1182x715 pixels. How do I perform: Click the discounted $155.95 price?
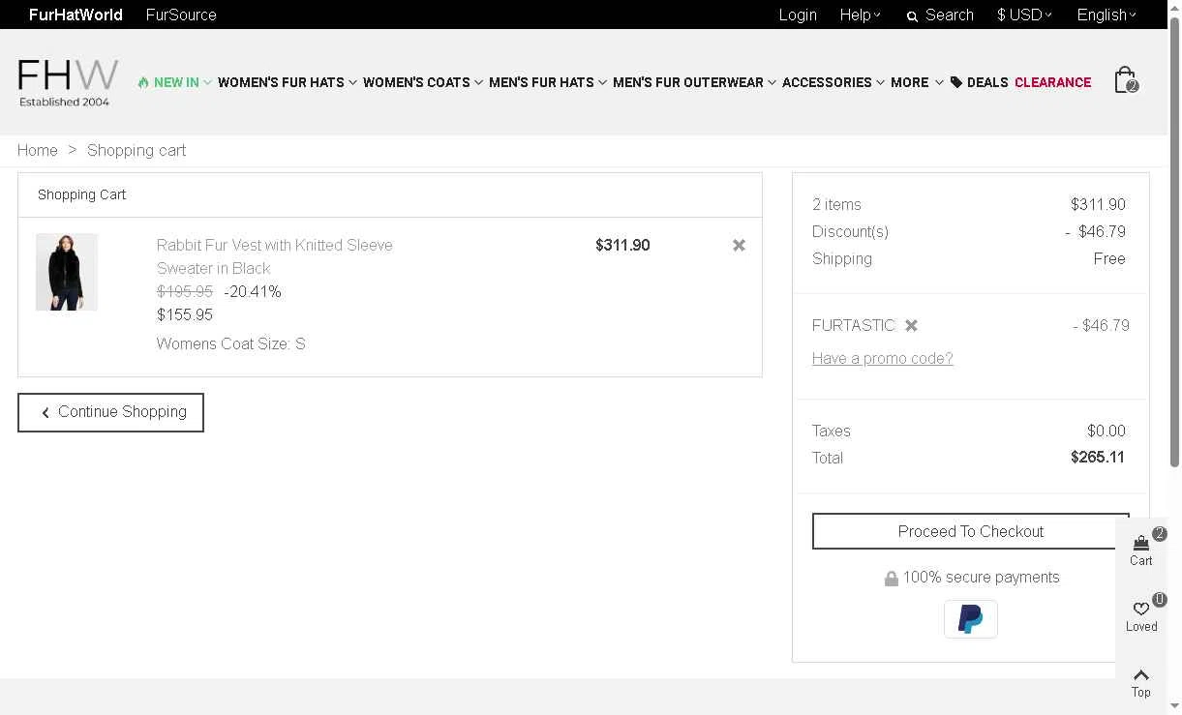click(x=185, y=314)
